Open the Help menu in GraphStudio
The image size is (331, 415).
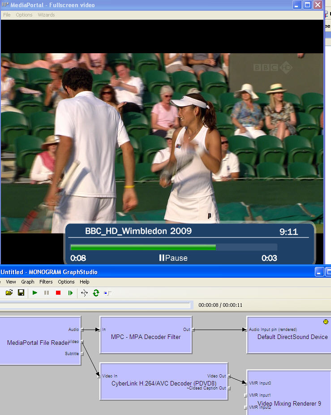point(85,282)
